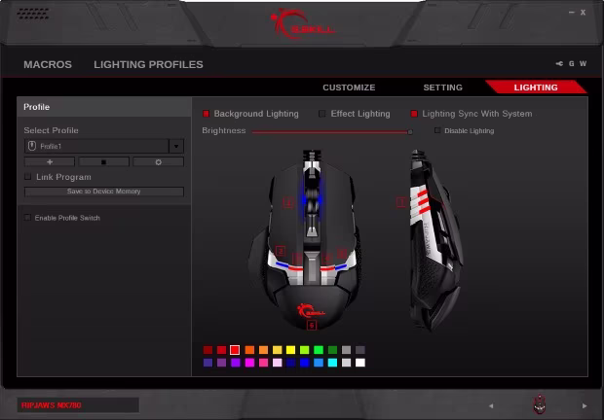The width and height of the screenshot is (604, 420).
Task: Click the share icon near G W
Action: 559,64
